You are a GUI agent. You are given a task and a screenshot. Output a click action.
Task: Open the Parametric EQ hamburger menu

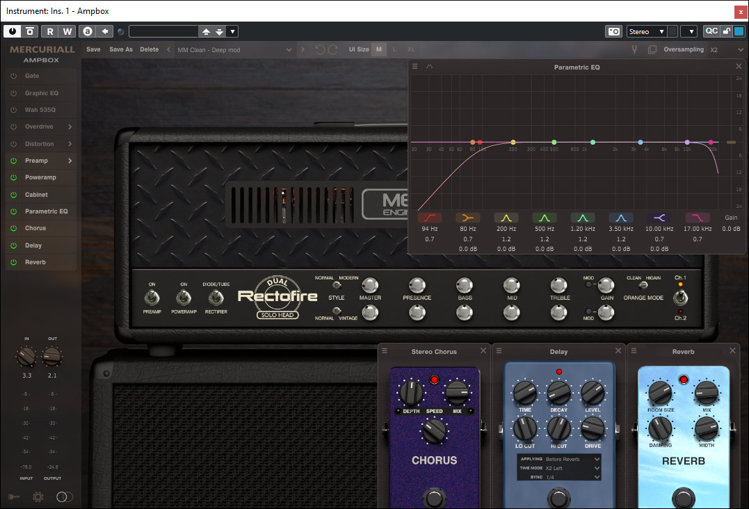(x=415, y=67)
